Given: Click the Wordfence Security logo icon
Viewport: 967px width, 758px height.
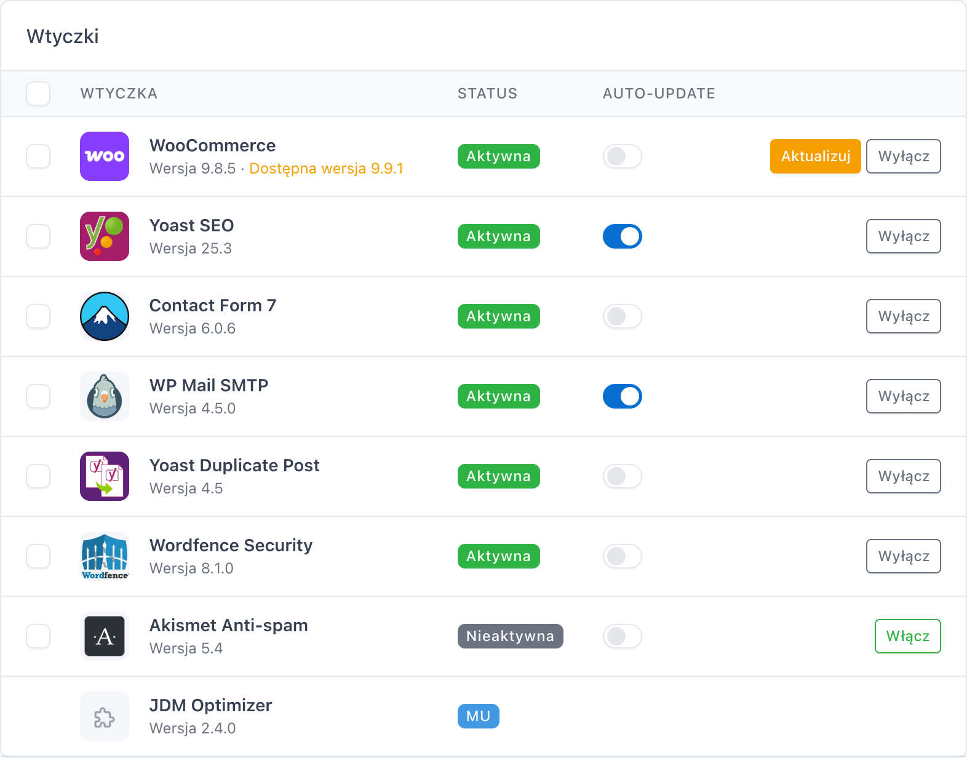Looking at the screenshot, I should 105,556.
